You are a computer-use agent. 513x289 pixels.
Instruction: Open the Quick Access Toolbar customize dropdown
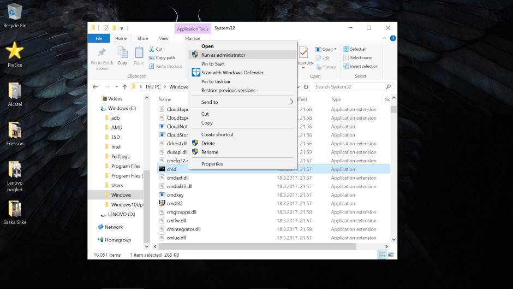point(121,28)
